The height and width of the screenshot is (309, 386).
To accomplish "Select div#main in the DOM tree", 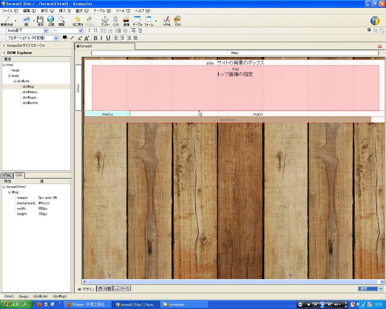I will click(30, 97).
